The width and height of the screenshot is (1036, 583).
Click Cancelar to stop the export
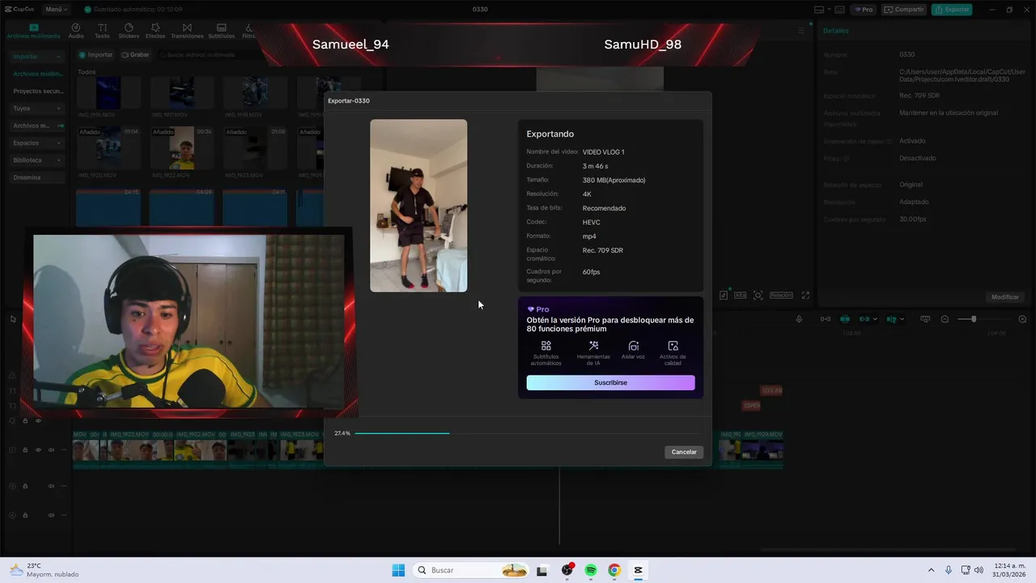tap(684, 452)
